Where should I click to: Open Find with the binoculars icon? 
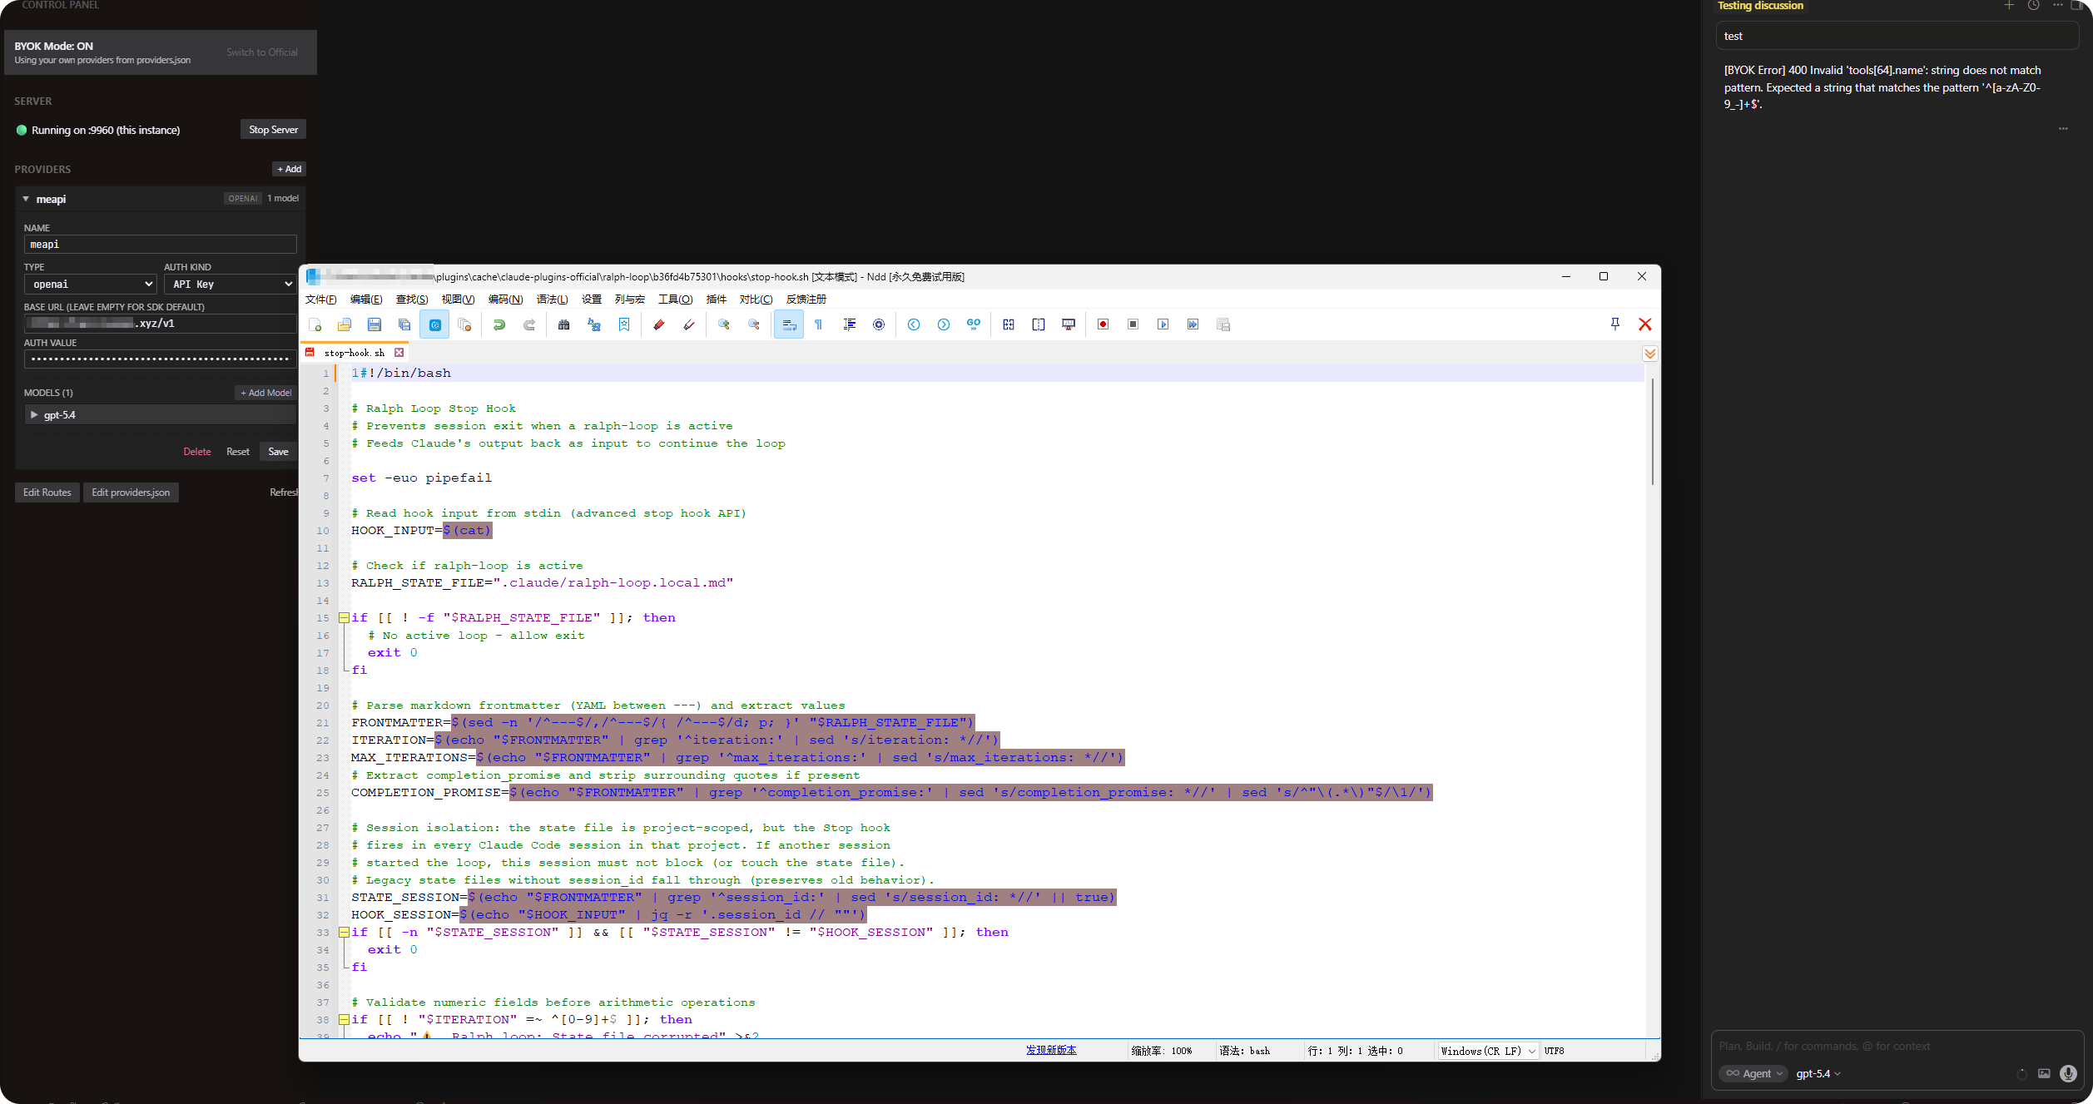(x=564, y=324)
